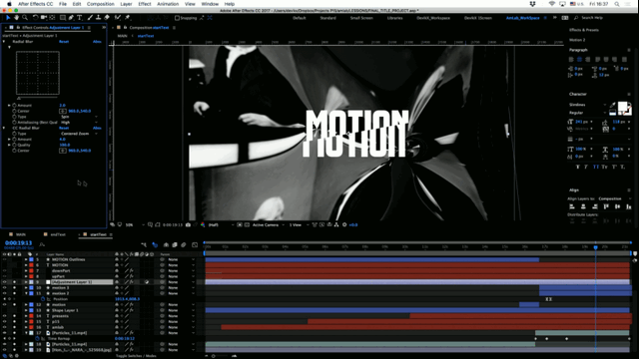Hide the presents text layer
This screenshot has height=359, width=639.
coord(4,316)
